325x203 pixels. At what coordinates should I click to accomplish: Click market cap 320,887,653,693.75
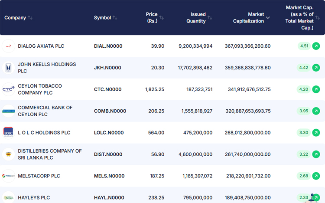pyautogui.click(x=248, y=111)
